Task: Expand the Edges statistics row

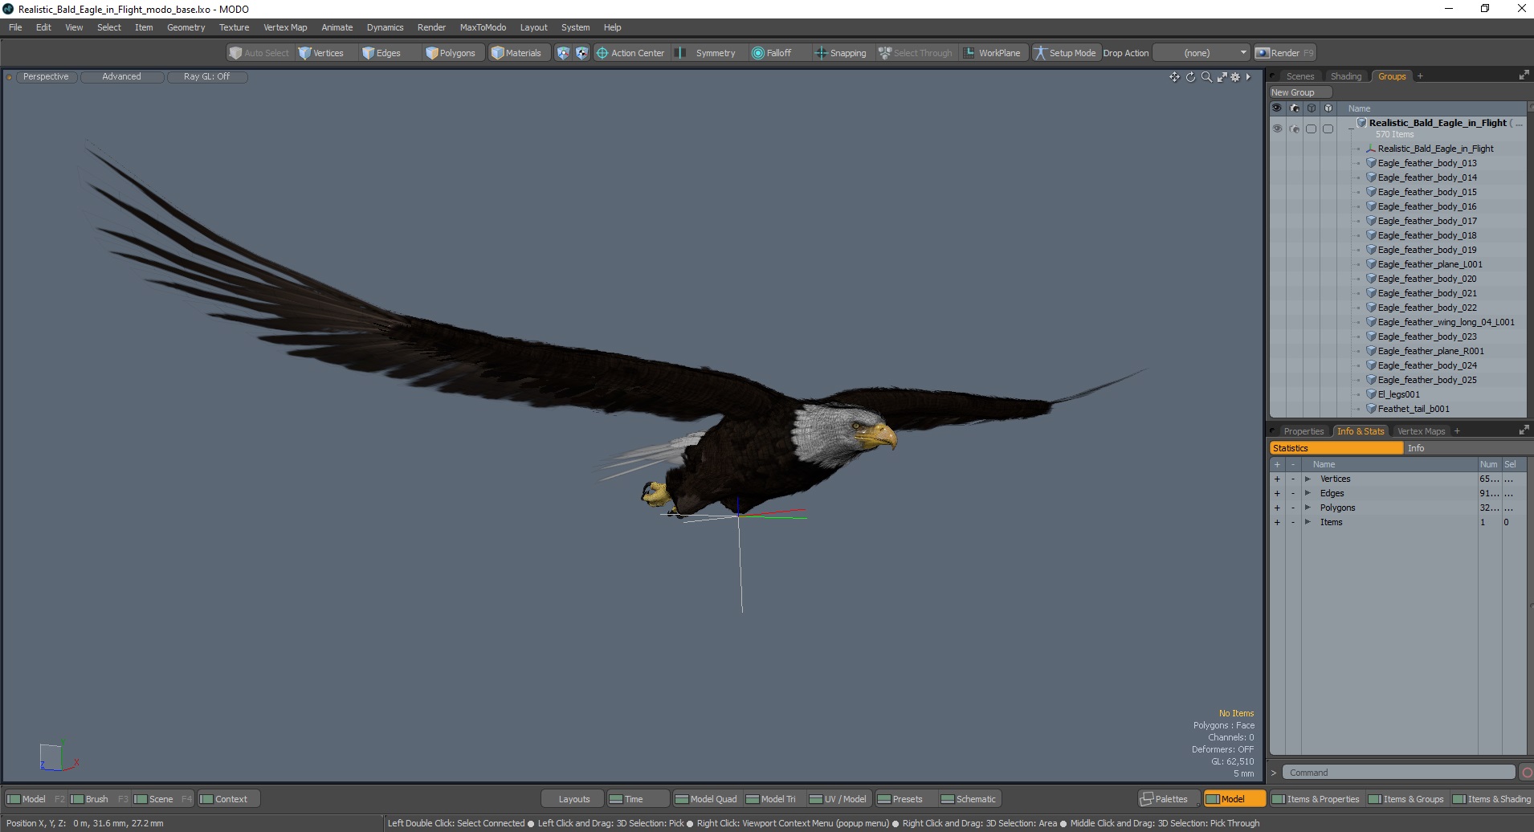Action: [1308, 493]
